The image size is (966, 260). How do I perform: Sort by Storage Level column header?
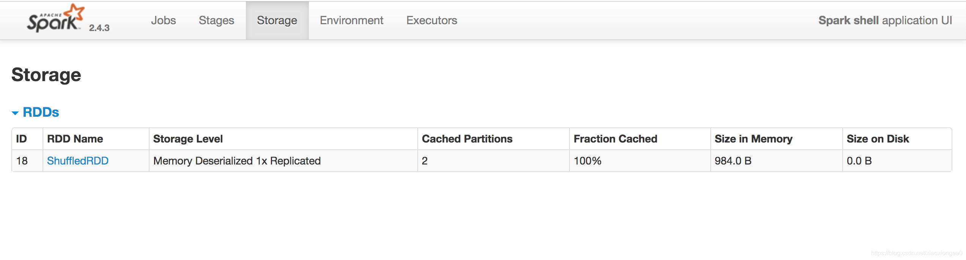tap(188, 139)
